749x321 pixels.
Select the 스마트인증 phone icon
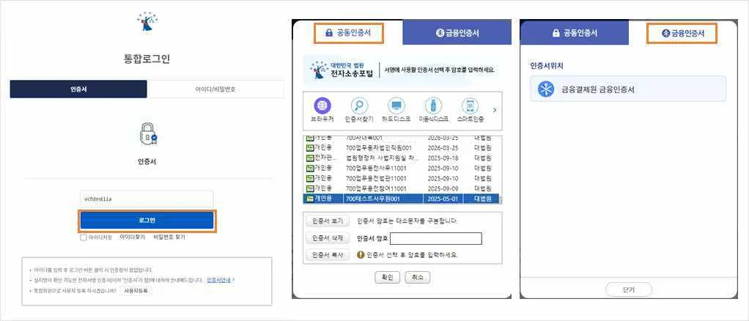(x=470, y=106)
